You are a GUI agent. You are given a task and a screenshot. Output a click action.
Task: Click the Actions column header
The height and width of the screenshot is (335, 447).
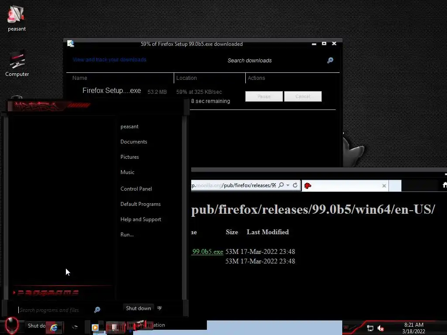click(256, 78)
